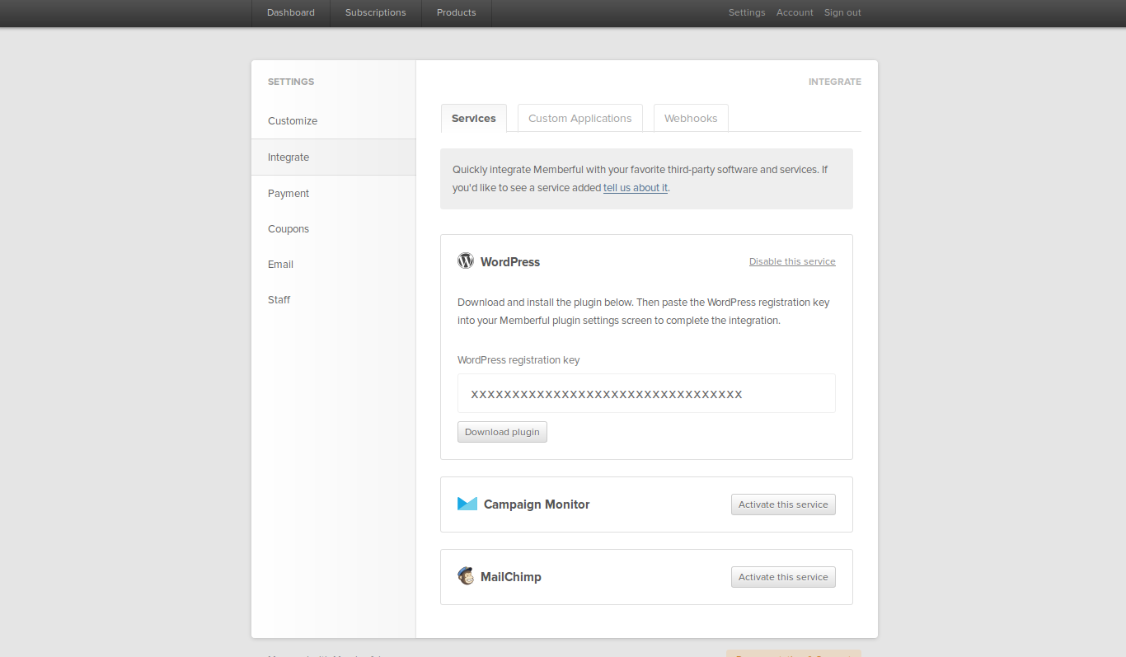The height and width of the screenshot is (657, 1126).
Task: Click the WordPress logo icon
Action: [466, 260]
